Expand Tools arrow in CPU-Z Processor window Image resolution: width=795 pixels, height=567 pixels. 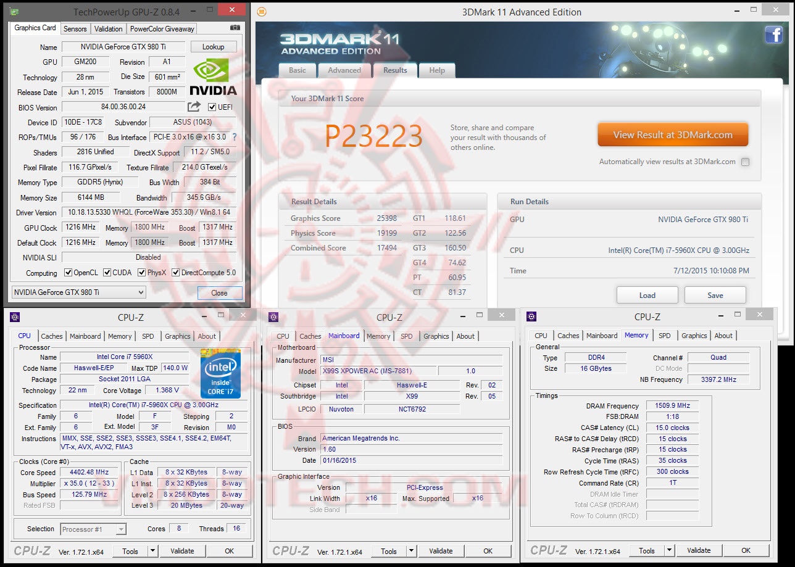tap(153, 551)
